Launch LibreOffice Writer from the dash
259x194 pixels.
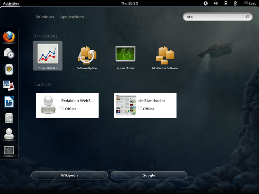[9, 102]
